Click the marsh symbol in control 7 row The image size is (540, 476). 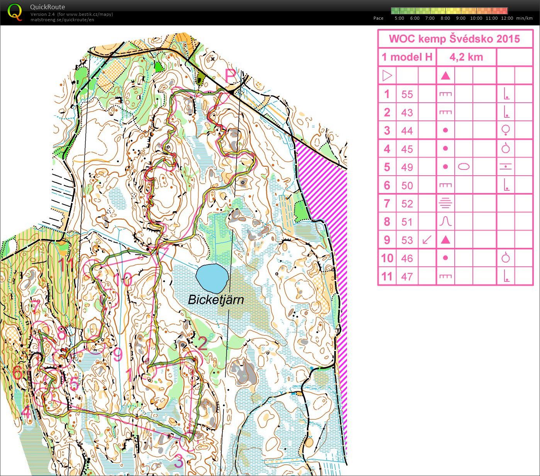point(445,203)
